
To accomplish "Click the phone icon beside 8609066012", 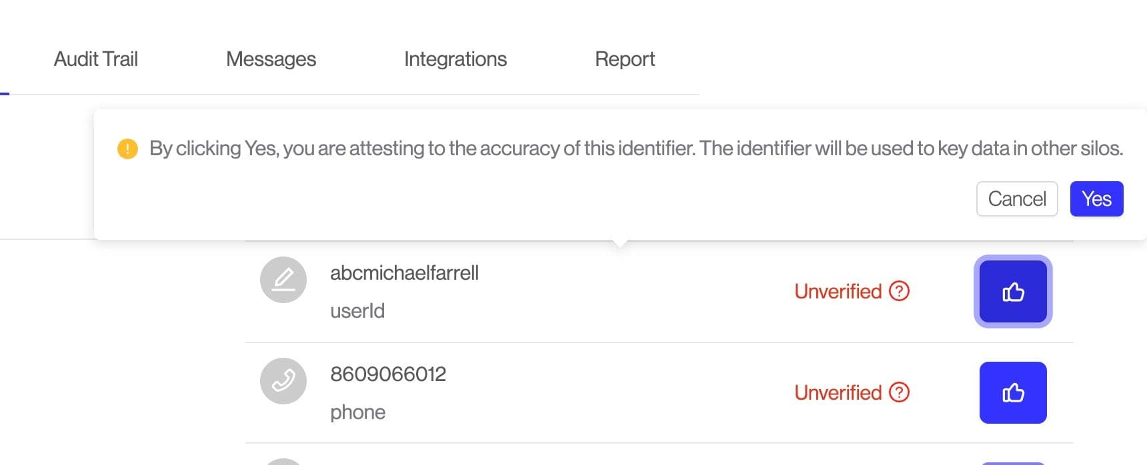I will coord(283,381).
